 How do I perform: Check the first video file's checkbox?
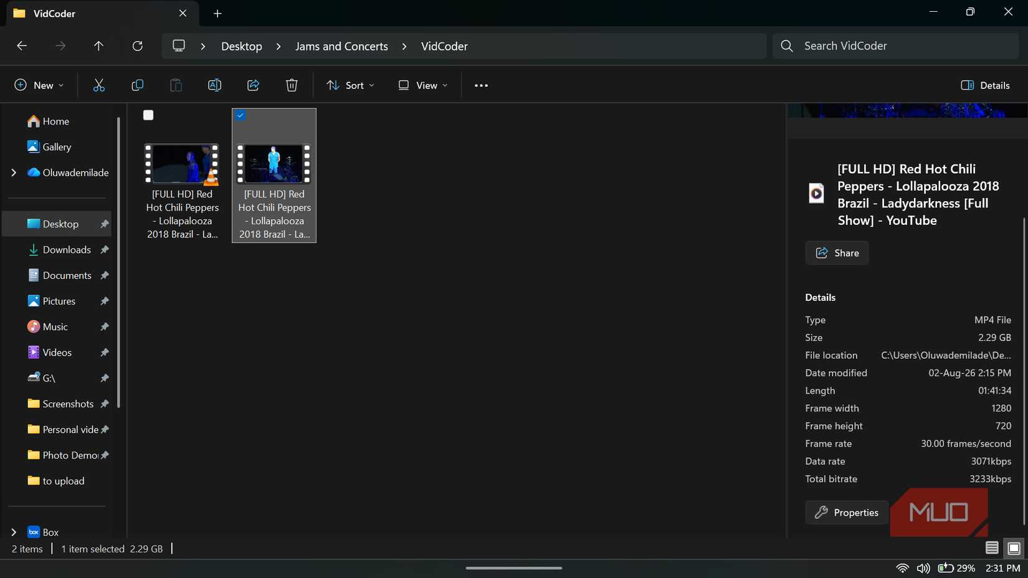pyautogui.click(x=148, y=115)
